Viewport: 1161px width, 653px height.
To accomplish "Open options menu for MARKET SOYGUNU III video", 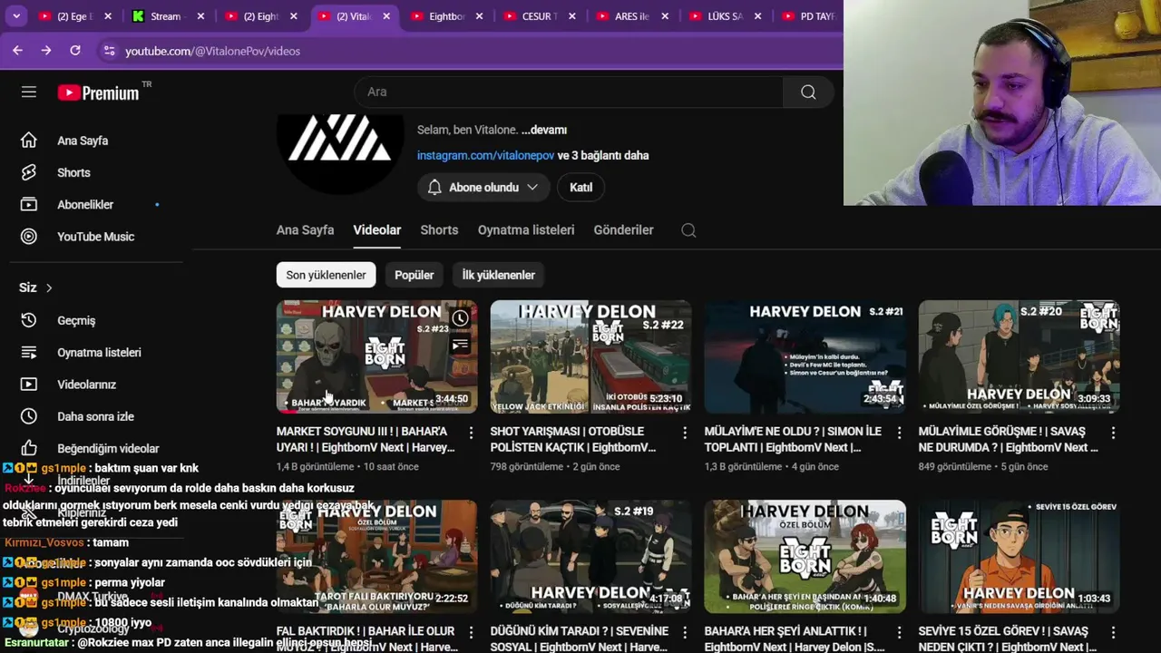I will pos(471,433).
